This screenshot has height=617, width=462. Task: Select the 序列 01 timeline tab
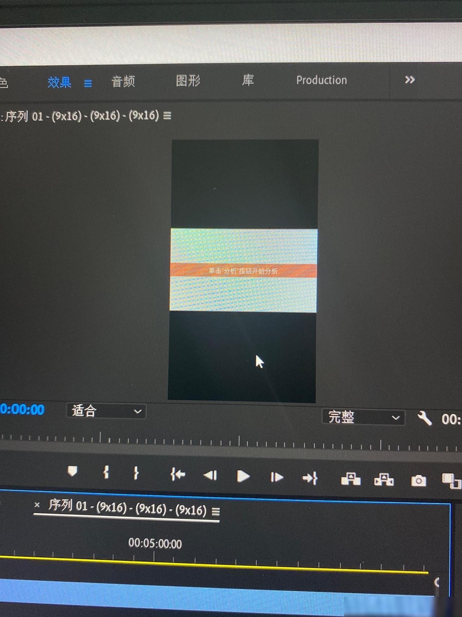(127, 508)
